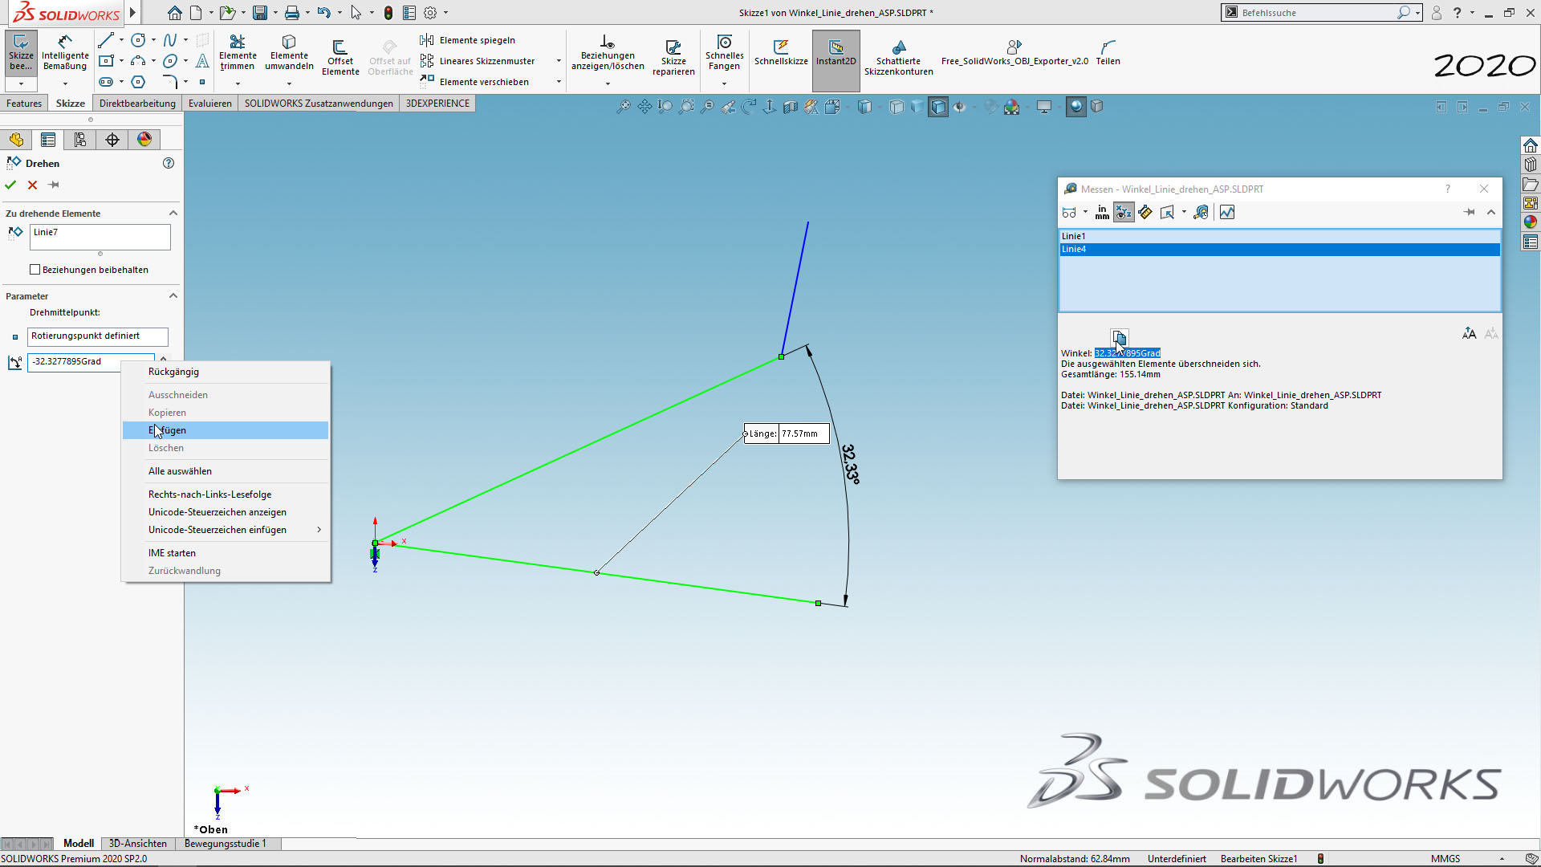Open SOLIDWORKS Zusatzanwendungen tab

[319, 104]
